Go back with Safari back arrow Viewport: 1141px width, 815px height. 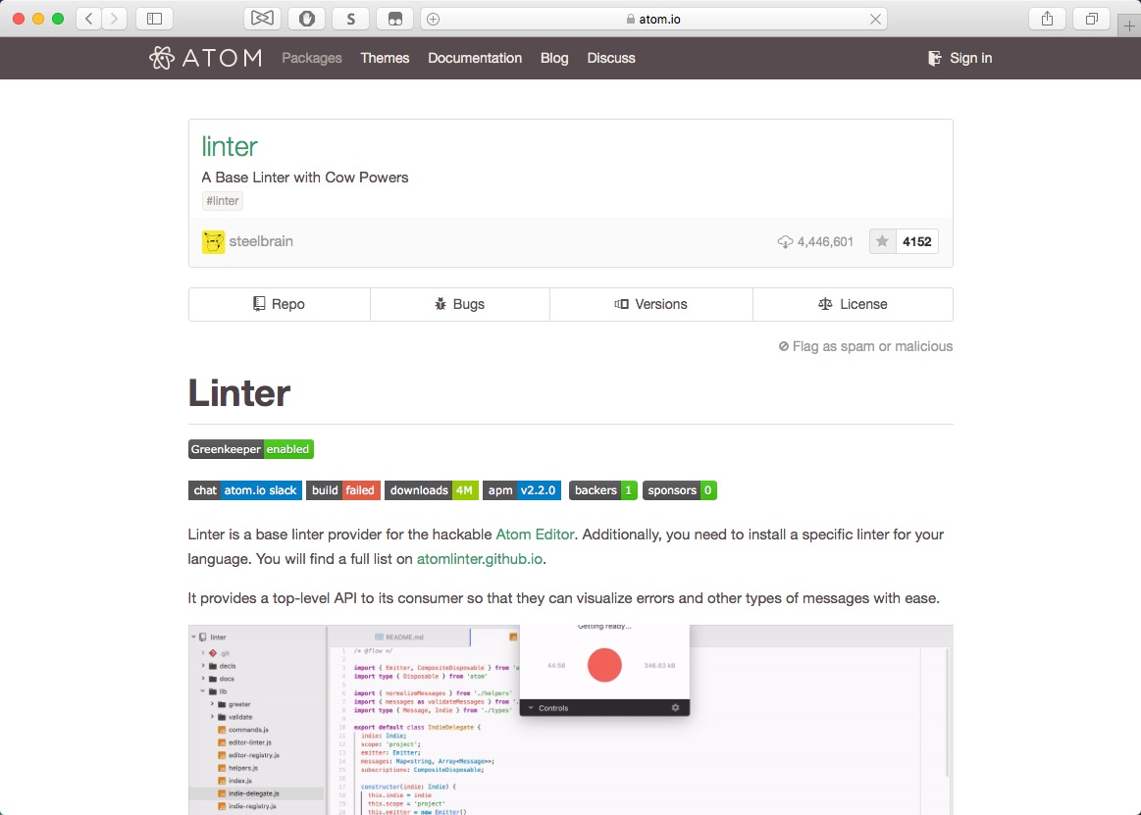[88, 19]
